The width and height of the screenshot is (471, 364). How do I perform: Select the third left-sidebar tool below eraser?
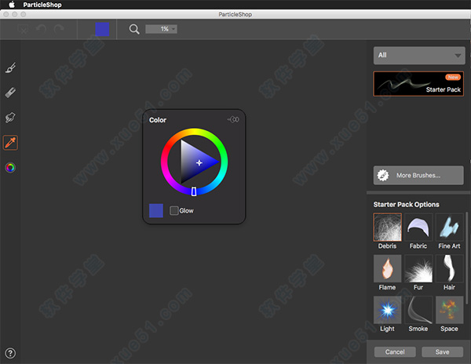tap(10, 118)
